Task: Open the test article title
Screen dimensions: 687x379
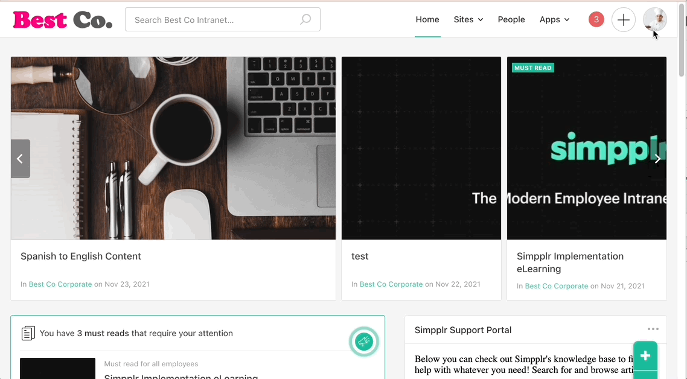Action: pos(360,256)
